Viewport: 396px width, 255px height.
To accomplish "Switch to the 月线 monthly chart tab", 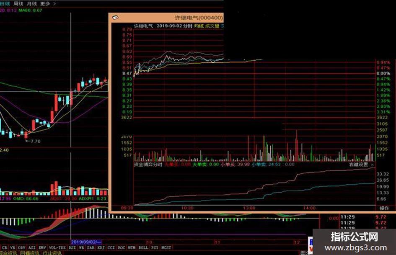I will (x=31, y=3).
